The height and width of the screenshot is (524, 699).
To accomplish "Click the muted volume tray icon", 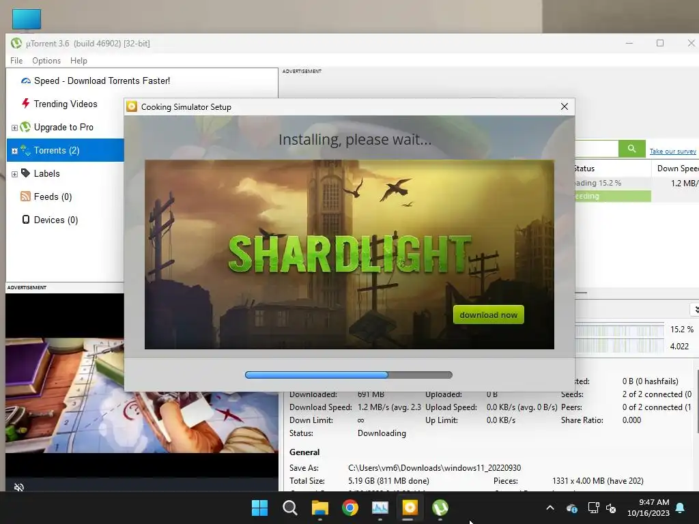I will (x=611, y=508).
